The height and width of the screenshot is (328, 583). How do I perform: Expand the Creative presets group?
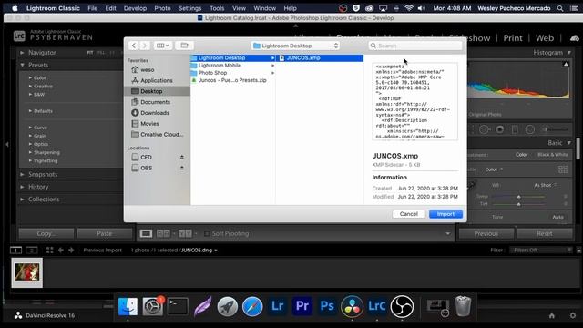pyautogui.click(x=30, y=86)
